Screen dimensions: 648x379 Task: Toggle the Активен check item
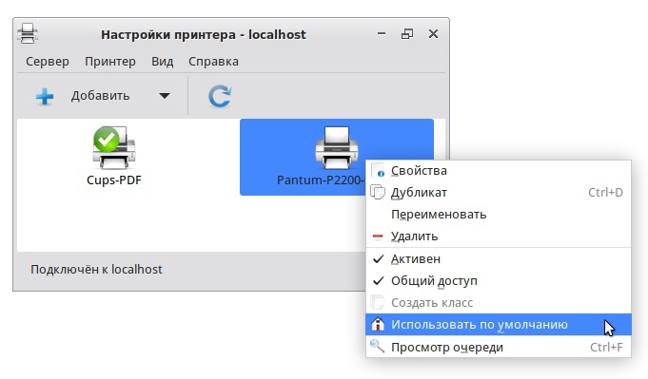click(499, 259)
